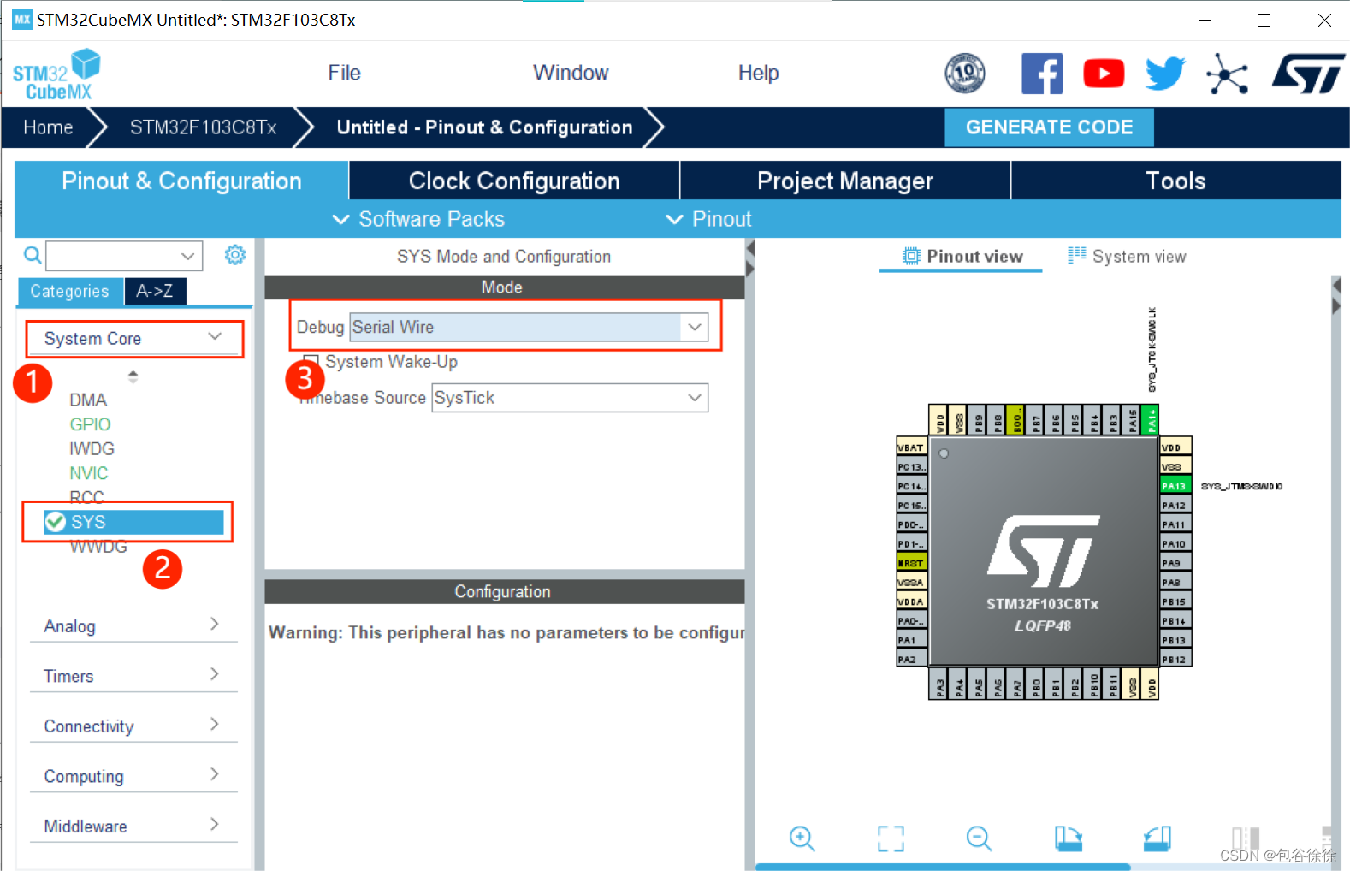The width and height of the screenshot is (1350, 871).
Task: Expand the Timers category
Action: coord(133,676)
